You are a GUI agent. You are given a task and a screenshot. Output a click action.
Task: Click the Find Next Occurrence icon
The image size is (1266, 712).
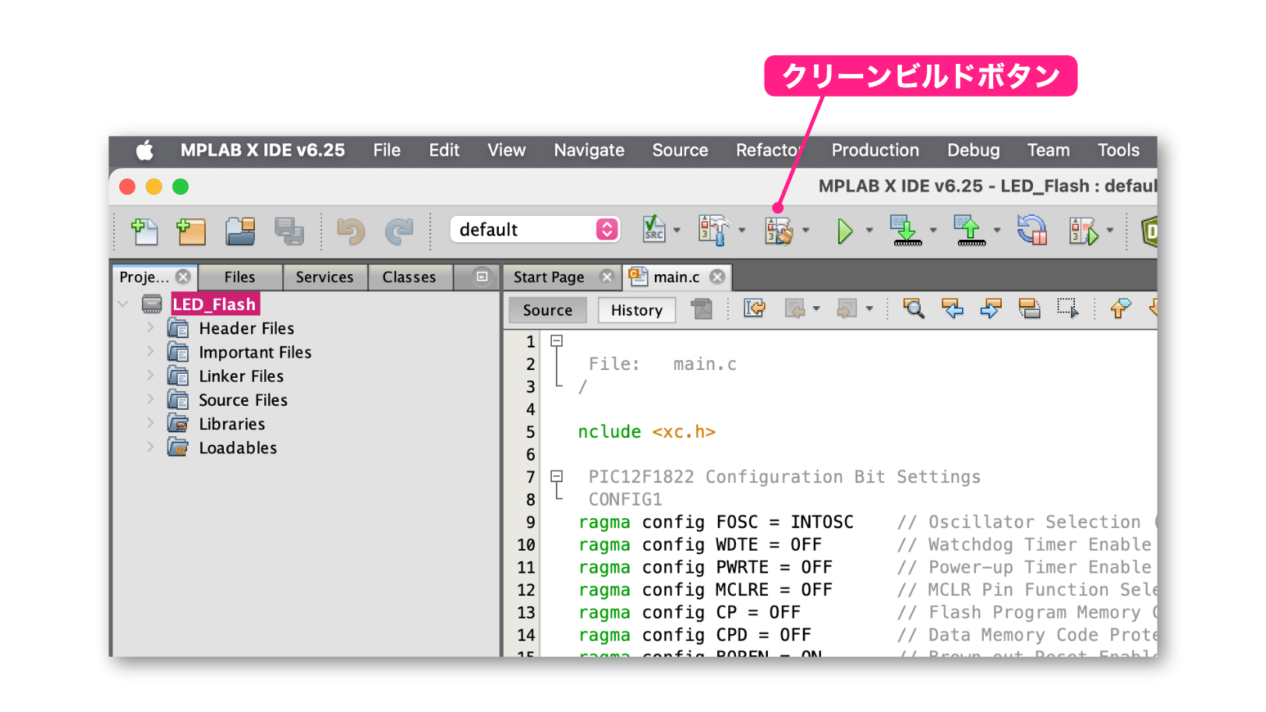click(x=991, y=308)
